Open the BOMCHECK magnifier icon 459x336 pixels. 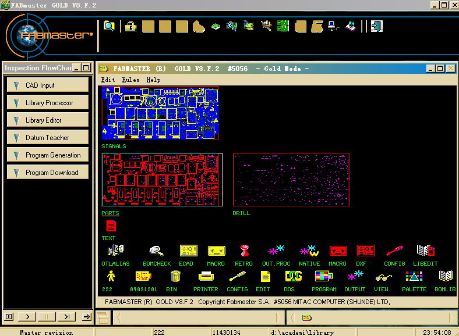click(x=157, y=251)
